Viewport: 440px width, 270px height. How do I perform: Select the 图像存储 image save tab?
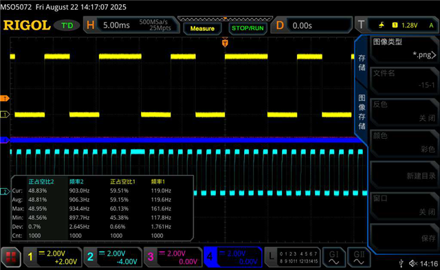(362, 111)
